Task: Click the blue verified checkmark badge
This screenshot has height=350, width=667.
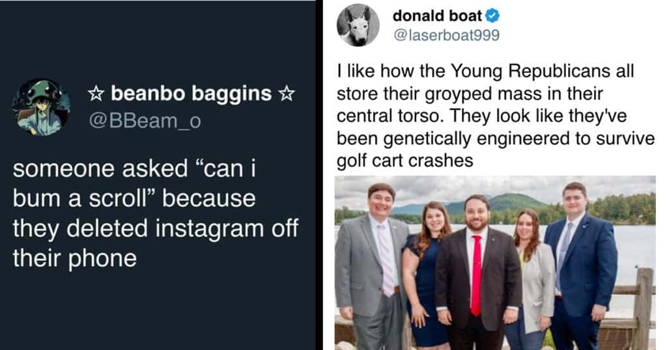Action: click(x=492, y=16)
